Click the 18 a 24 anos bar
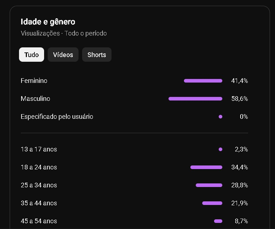Screen dimensions: 275x229 (206, 167)
